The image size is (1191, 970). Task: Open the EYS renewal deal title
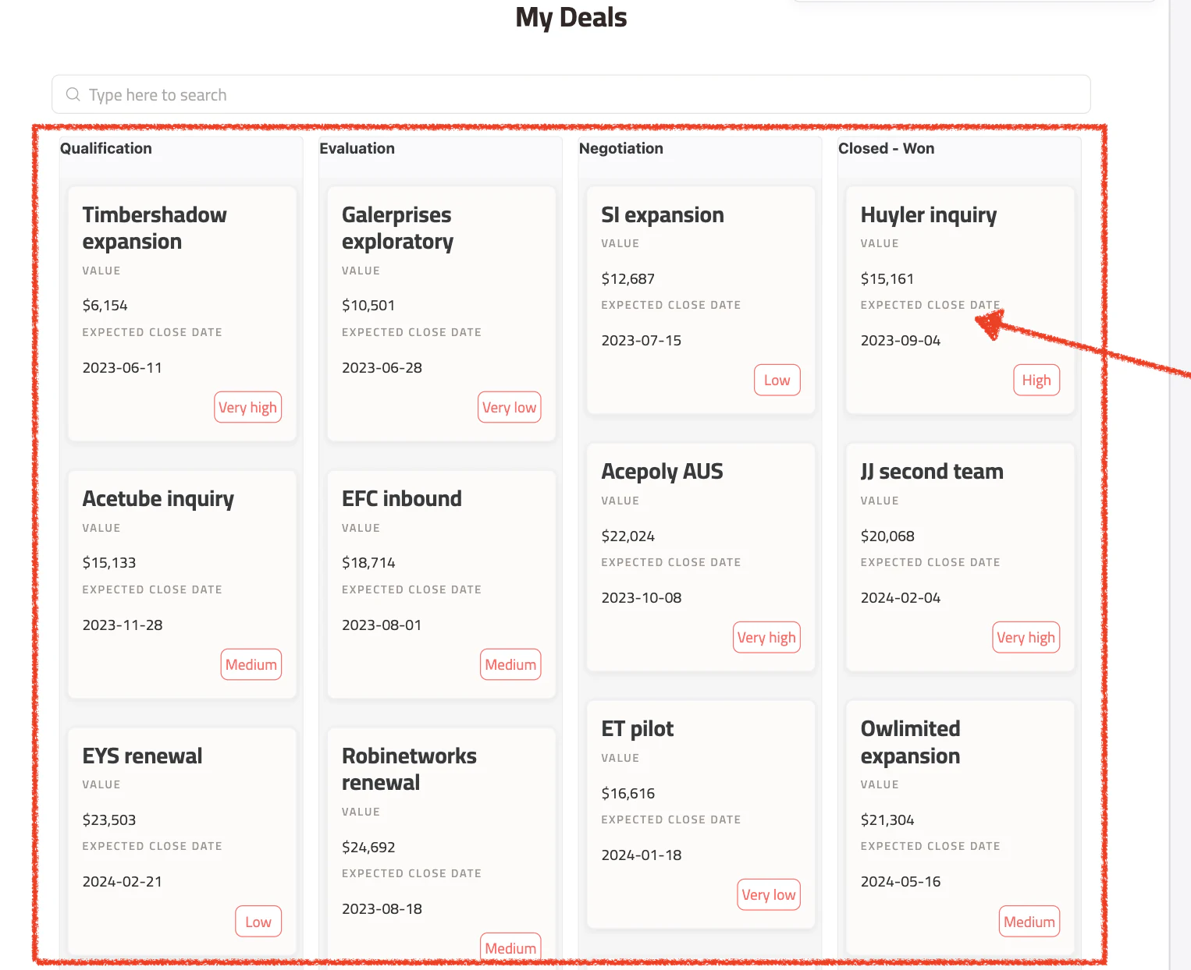tap(142, 756)
